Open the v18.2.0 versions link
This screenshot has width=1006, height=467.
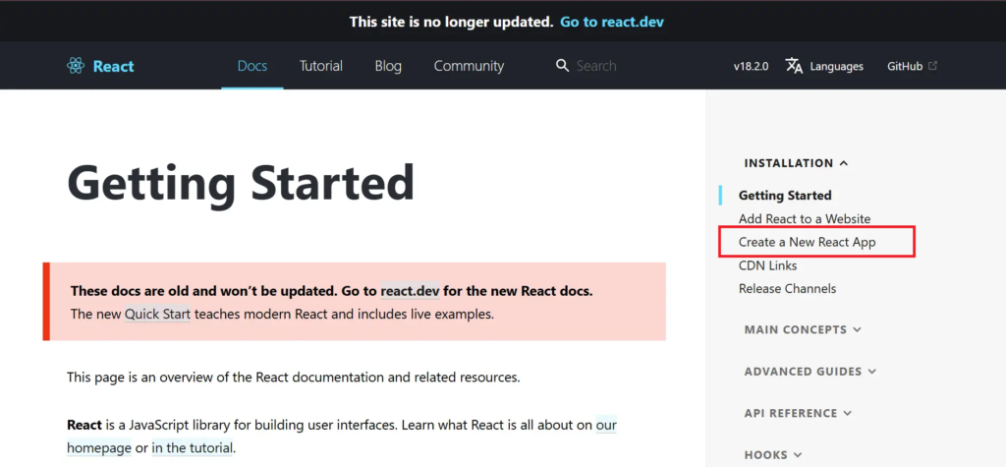pyautogui.click(x=752, y=66)
